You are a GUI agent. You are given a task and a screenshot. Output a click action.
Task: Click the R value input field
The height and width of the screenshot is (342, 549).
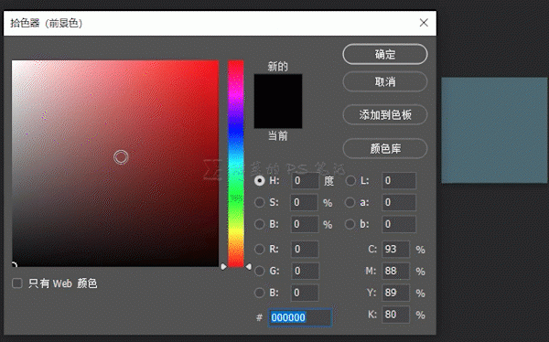point(305,249)
